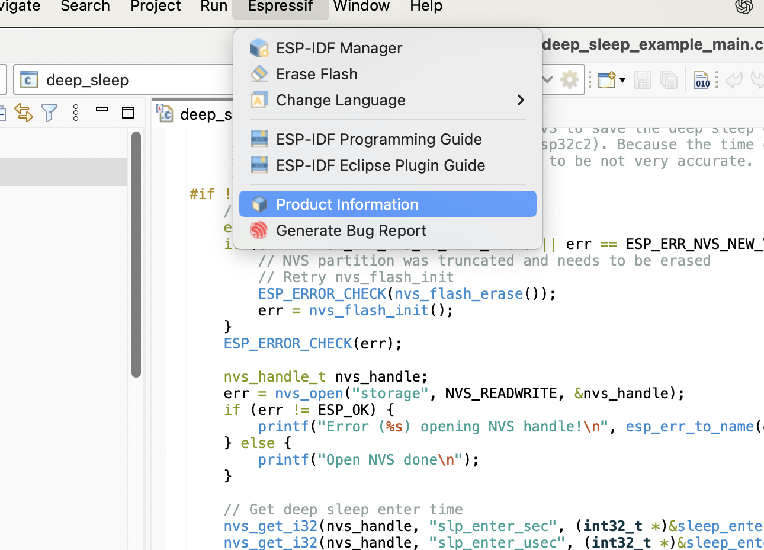Close the open Espressif menu from the menu bar

[280, 7]
